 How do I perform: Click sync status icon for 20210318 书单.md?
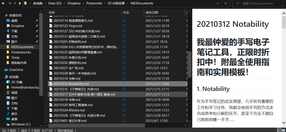[124, 100]
